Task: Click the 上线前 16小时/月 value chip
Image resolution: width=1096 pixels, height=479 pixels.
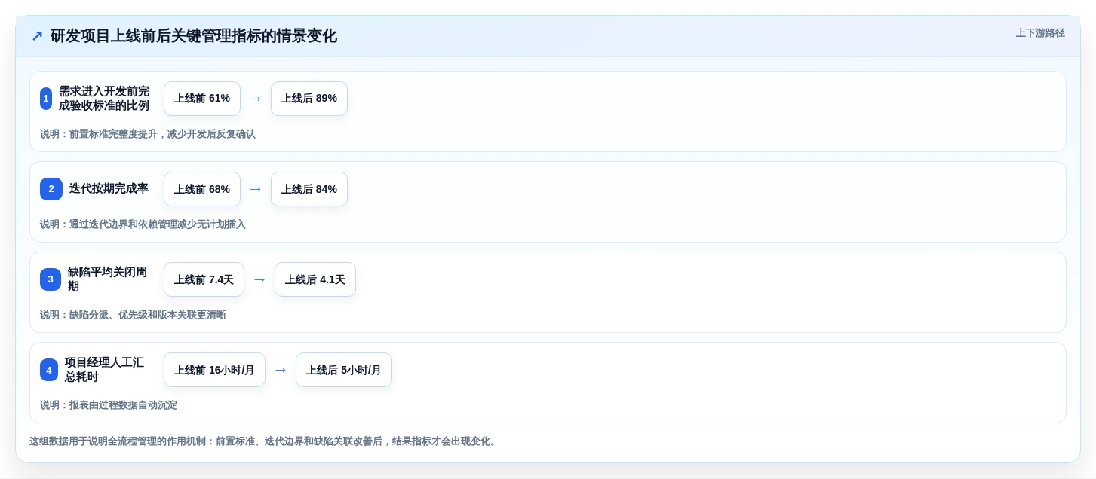Action: coord(214,370)
